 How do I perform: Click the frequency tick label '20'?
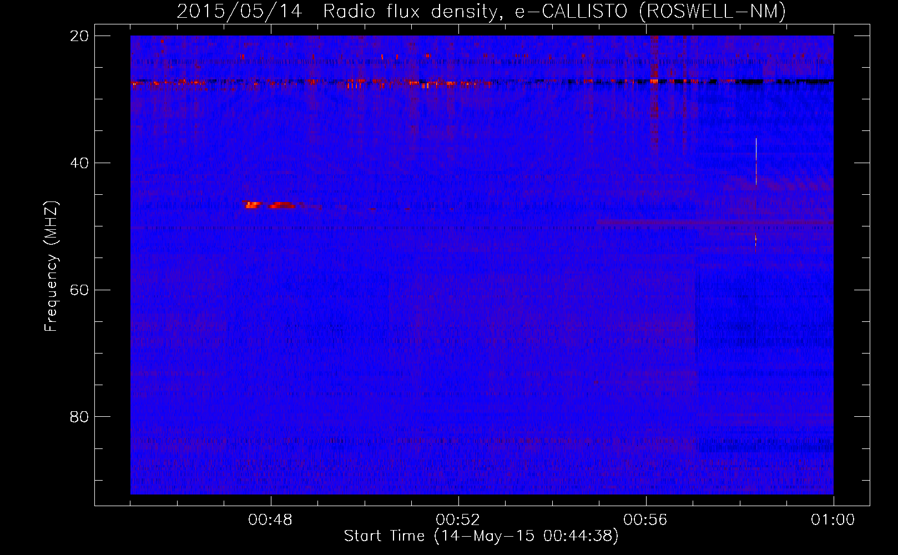79,36
